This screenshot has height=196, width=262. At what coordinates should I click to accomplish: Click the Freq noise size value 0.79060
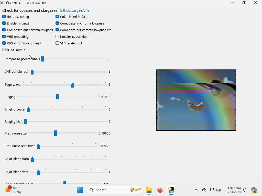[x=104, y=133]
